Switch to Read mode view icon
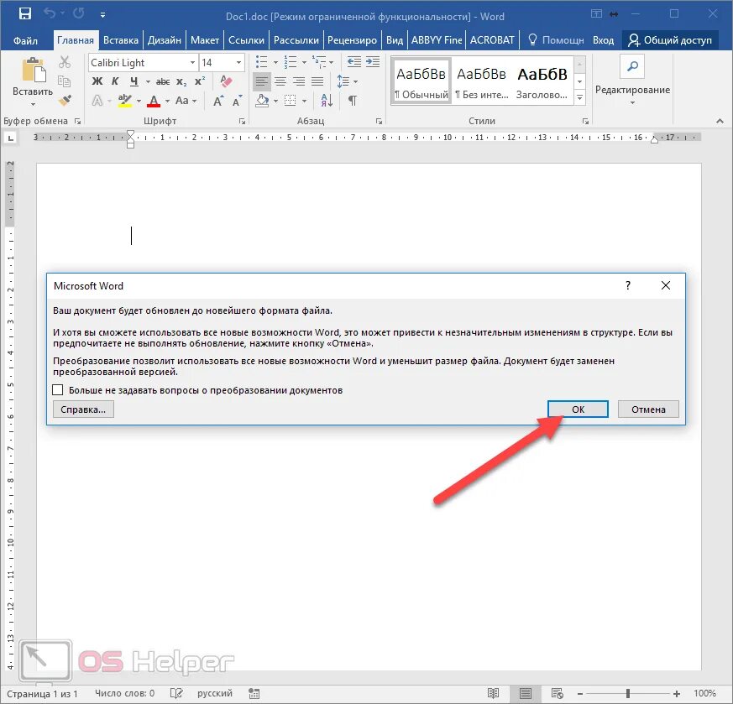Viewport: 733px width, 704px height. pyautogui.click(x=493, y=693)
